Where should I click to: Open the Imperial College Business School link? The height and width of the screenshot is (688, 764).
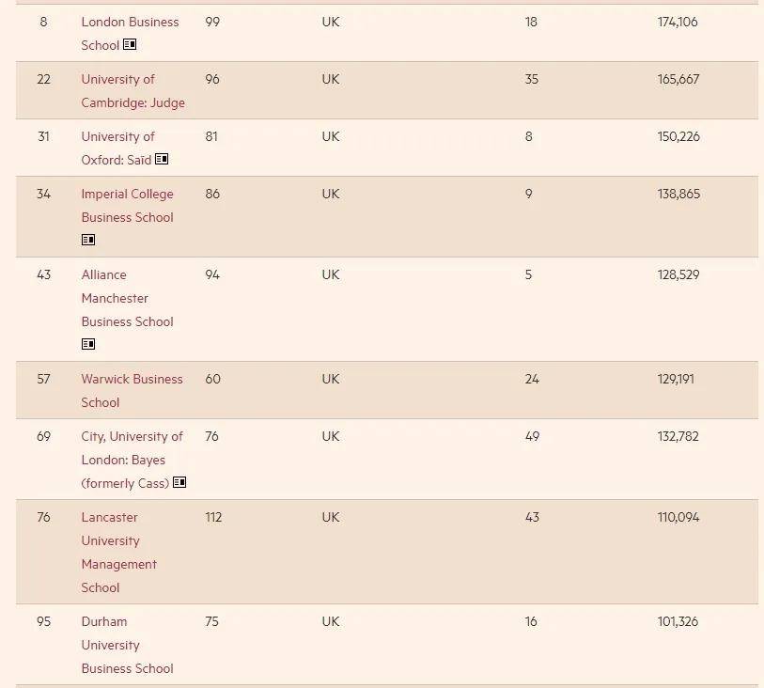pyautogui.click(x=127, y=205)
